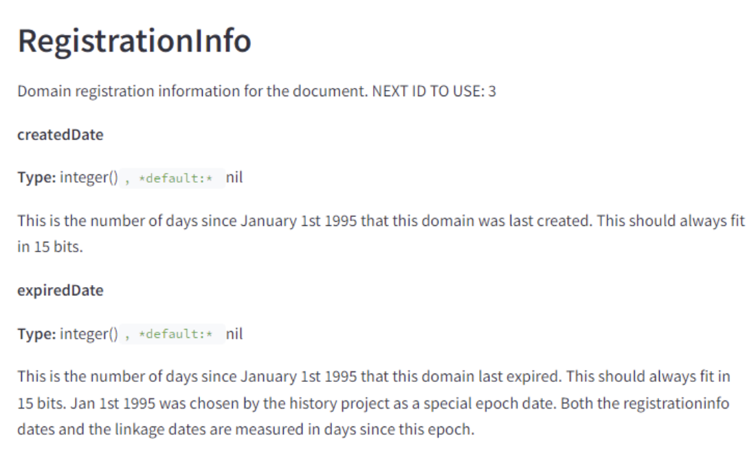Click the 'NEXT ID TO USE: 3' text

click(434, 91)
